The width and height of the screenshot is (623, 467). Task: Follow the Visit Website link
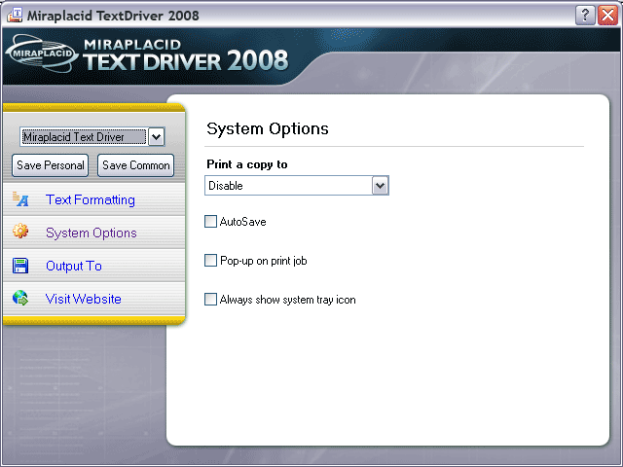pos(83,299)
